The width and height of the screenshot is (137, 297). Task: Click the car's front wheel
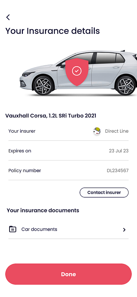pos(43,86)
